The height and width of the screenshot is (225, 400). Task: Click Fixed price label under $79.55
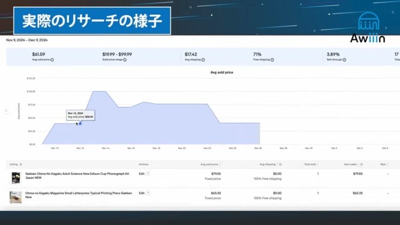pos(213,179)
